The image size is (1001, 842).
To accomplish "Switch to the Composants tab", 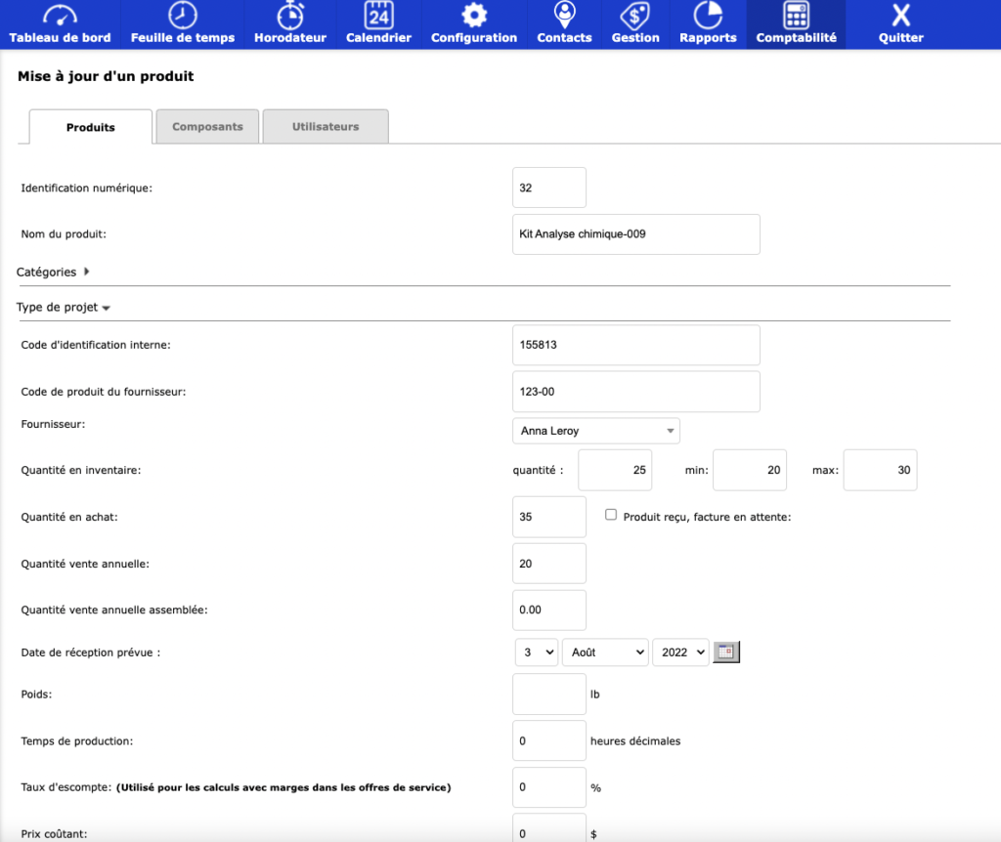I will point(207,127).
